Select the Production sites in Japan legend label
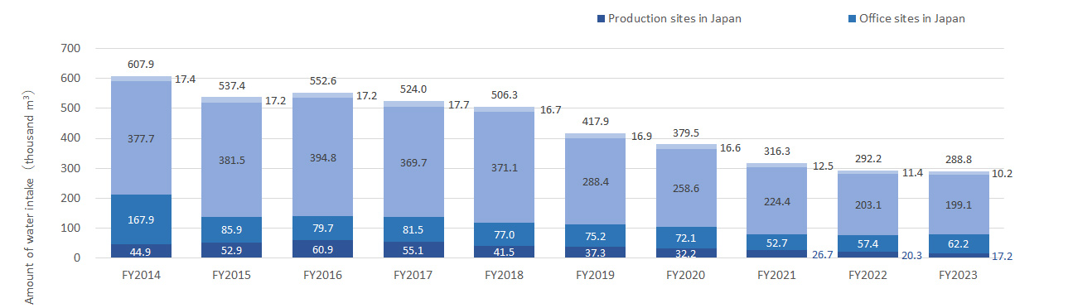The height and width of the screenshot is (308, 1068). pos(674,18)
